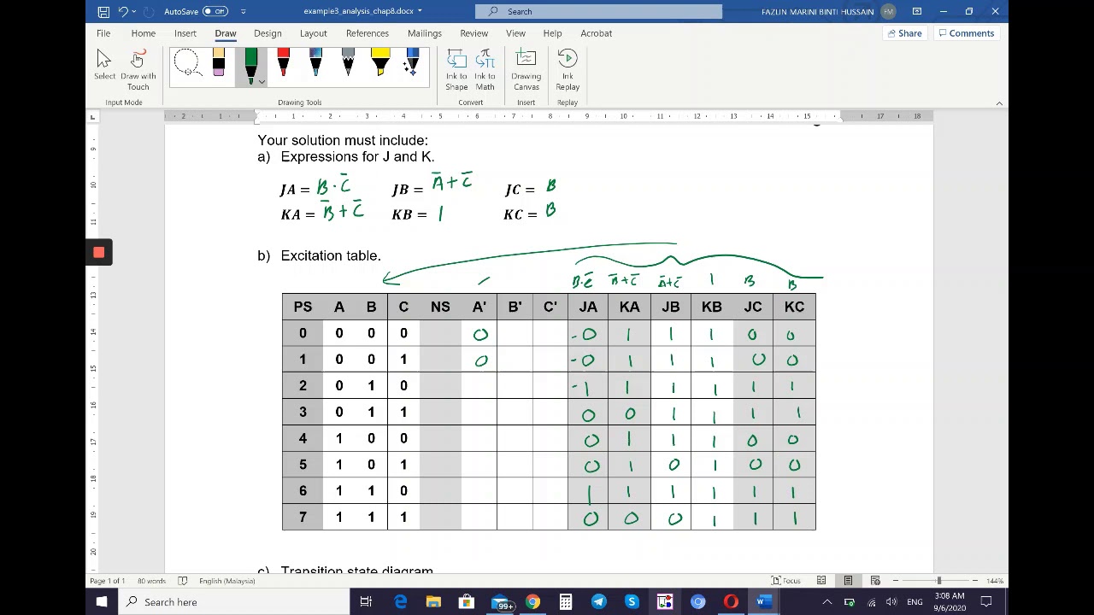Adjust the zoom slider handle
Screen dimensions: 1094x615
pyautogui.click(x=938, y=581)
